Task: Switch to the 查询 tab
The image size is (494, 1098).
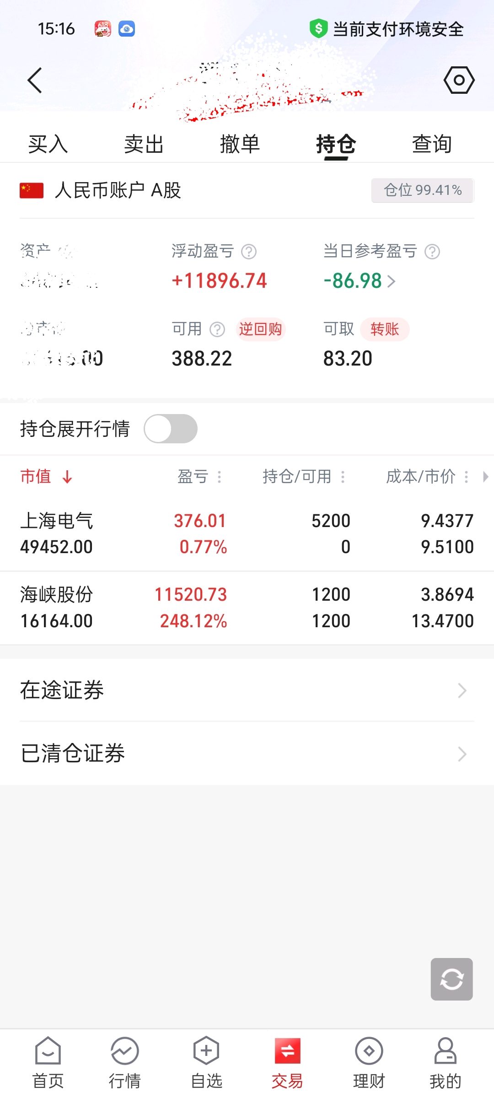Action: coord(432,144)
